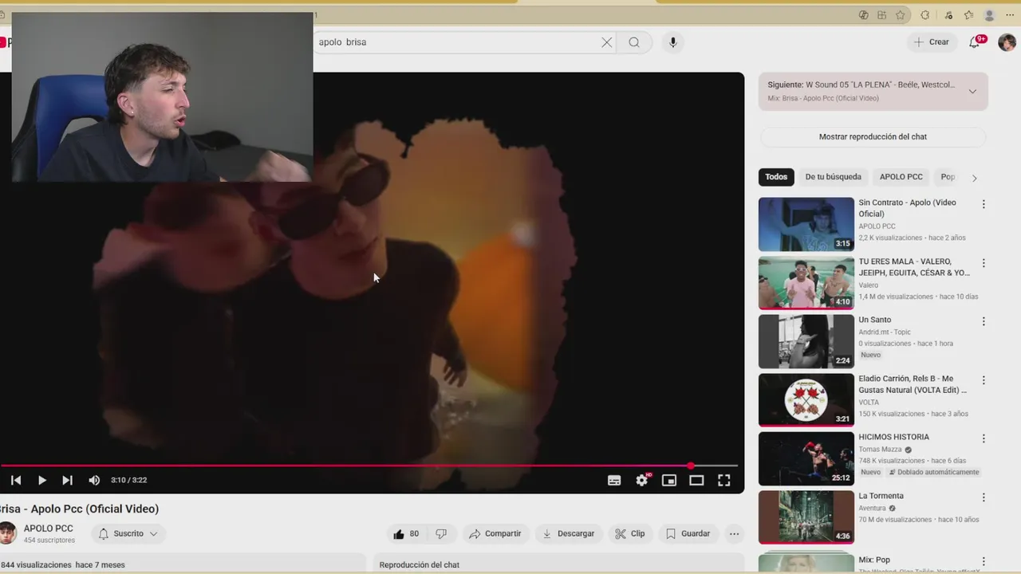Screen dimensions: 1021x574
Task: Open YouTube notifications bell
Action: [975, 42]
